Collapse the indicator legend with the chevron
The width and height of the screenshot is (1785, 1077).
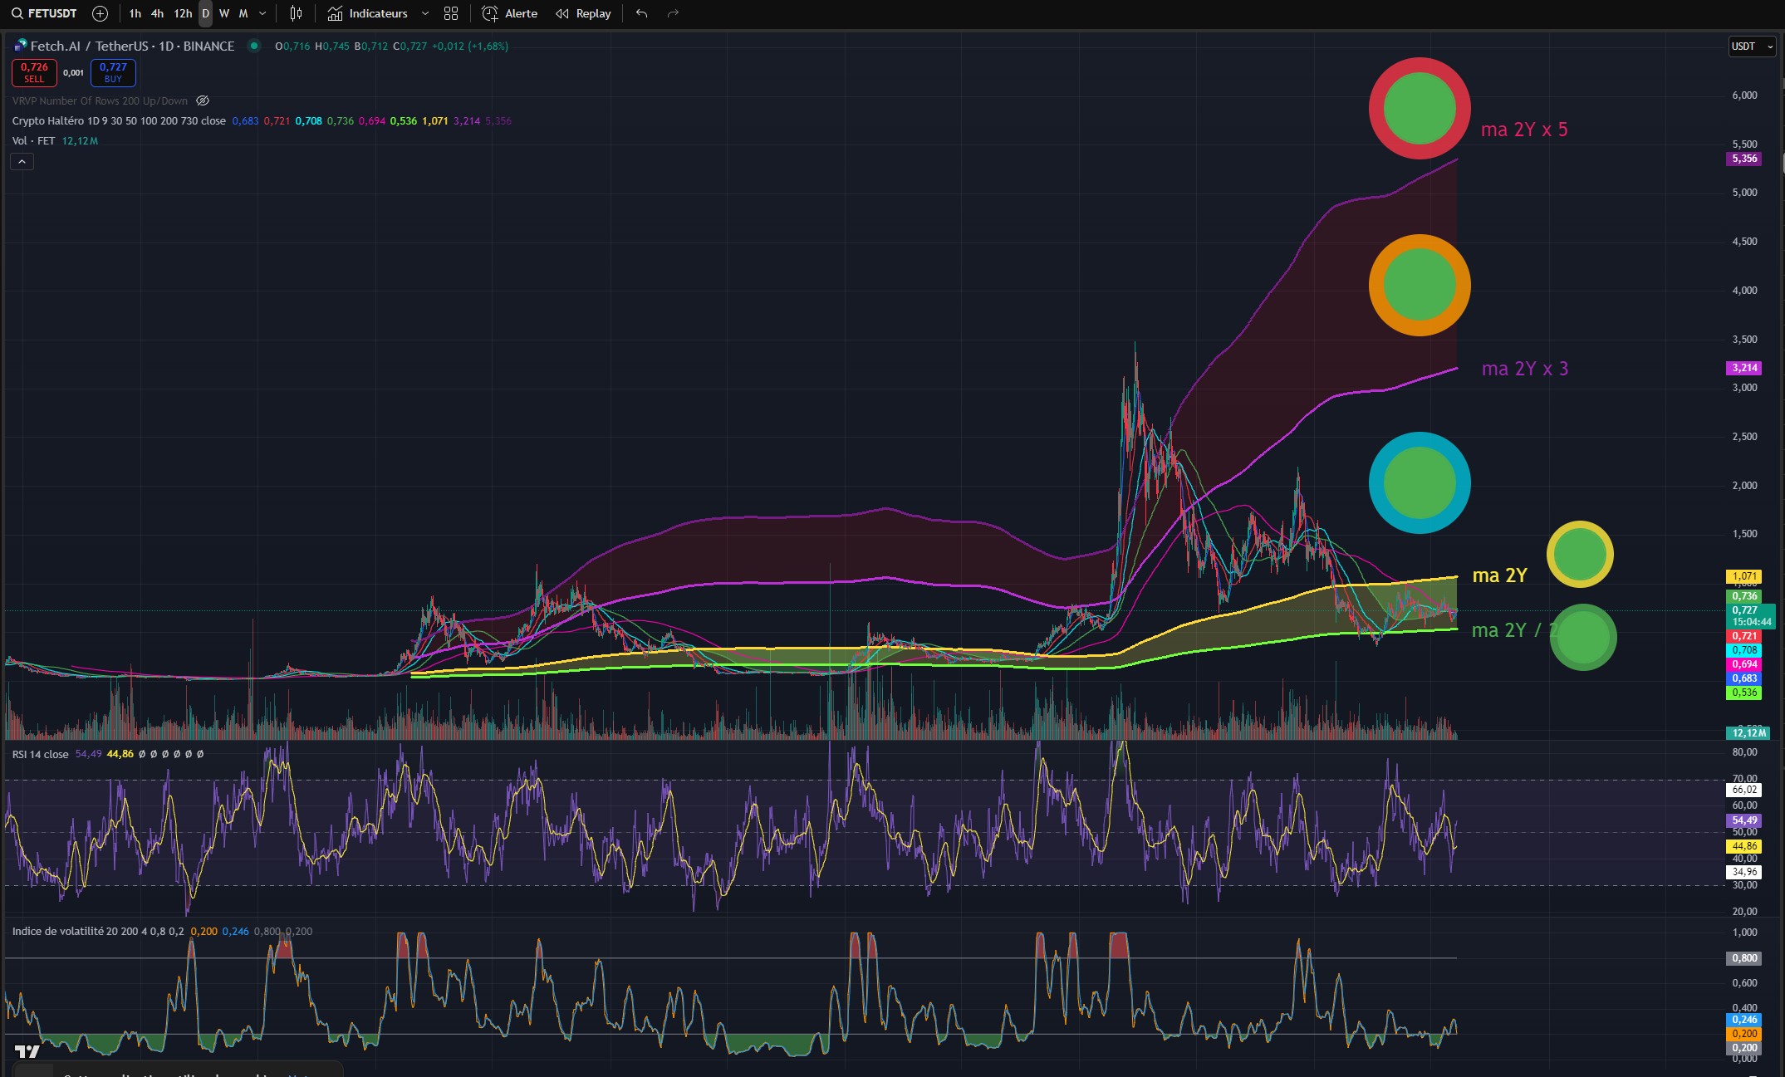(x=22, y=161)
